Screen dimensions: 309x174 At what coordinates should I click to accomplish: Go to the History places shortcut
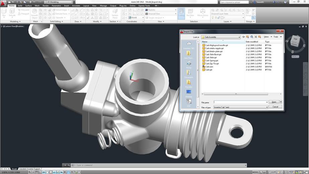[x=189, y=65]
